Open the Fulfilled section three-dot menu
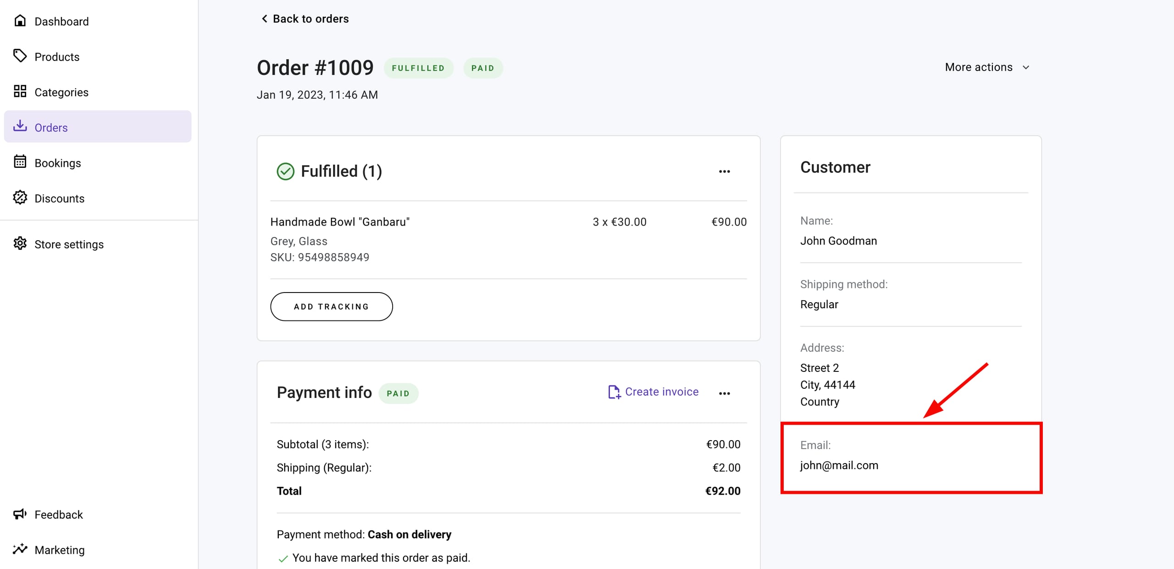The height and width of the screenshot is (569, 1174). coord(724,171)
